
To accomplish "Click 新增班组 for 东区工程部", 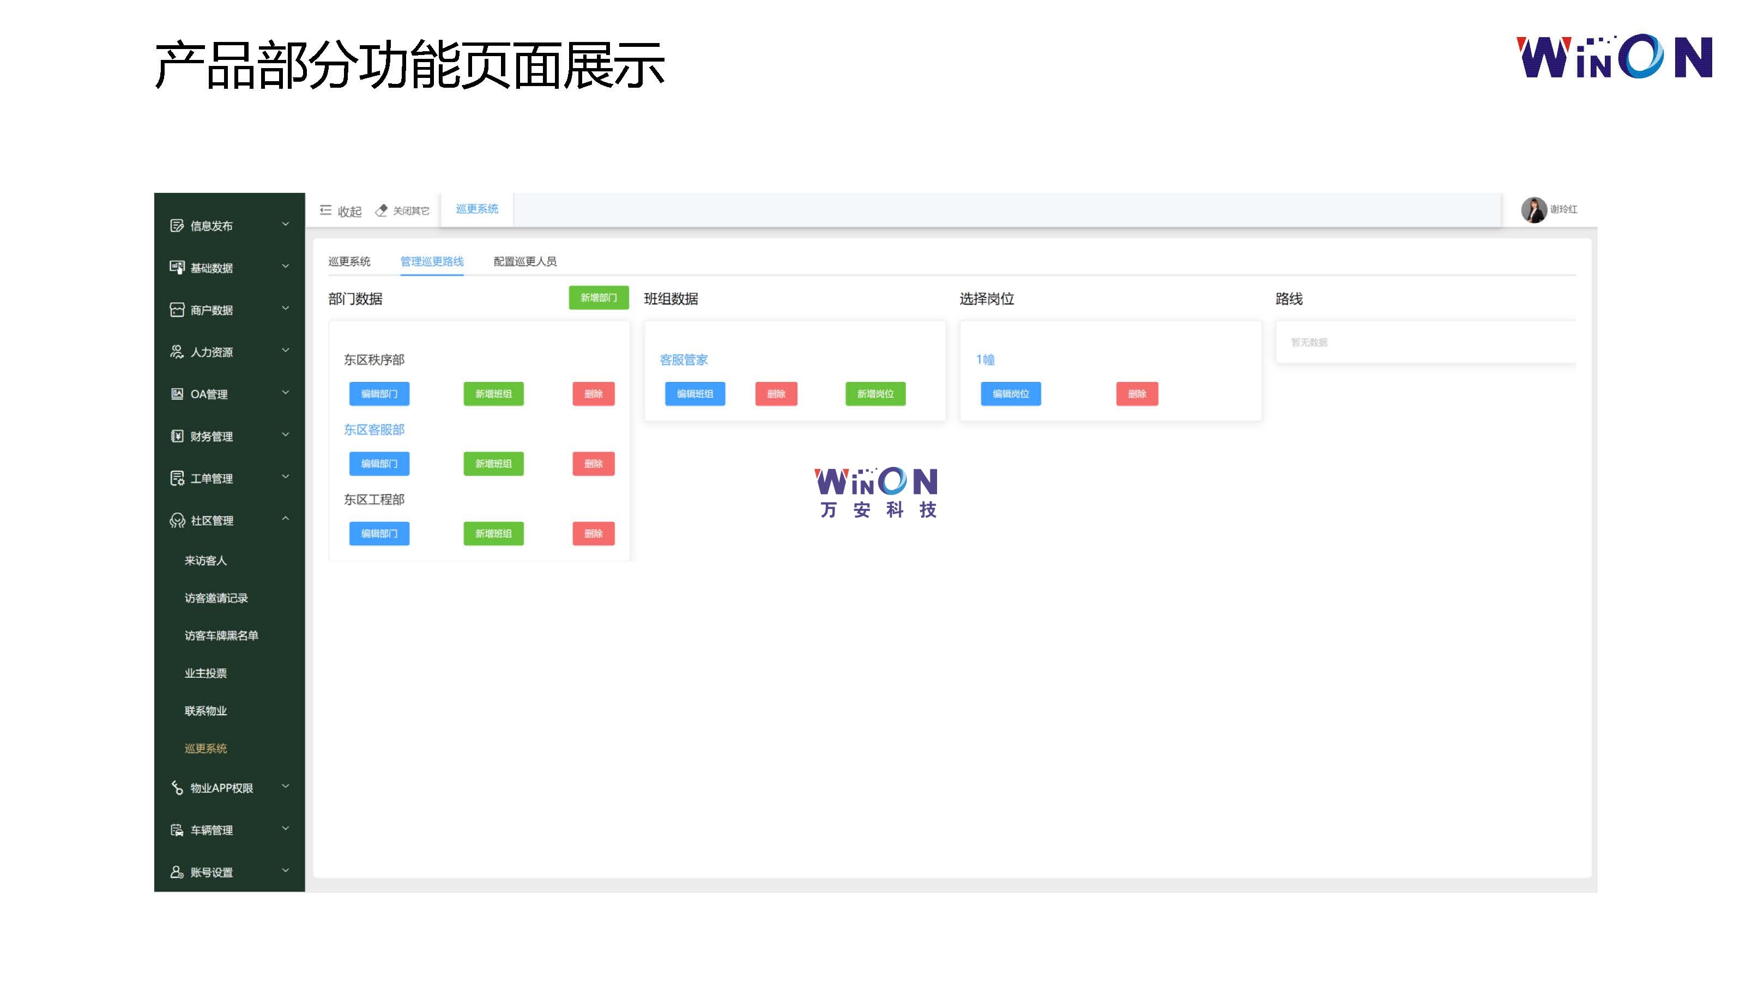I will (494, 534).
